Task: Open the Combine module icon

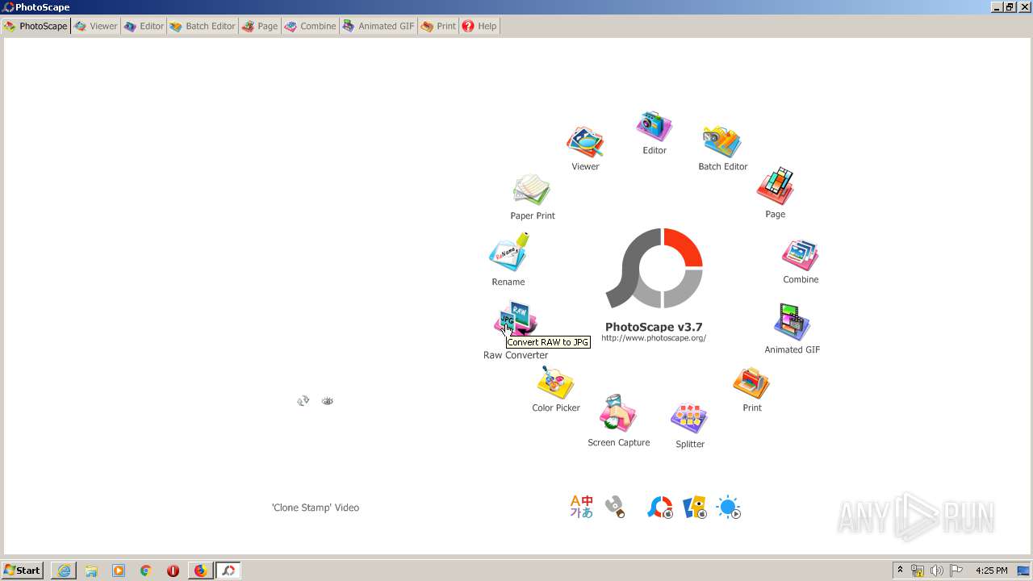Action: pyautogui.click(x=801, y=255)
